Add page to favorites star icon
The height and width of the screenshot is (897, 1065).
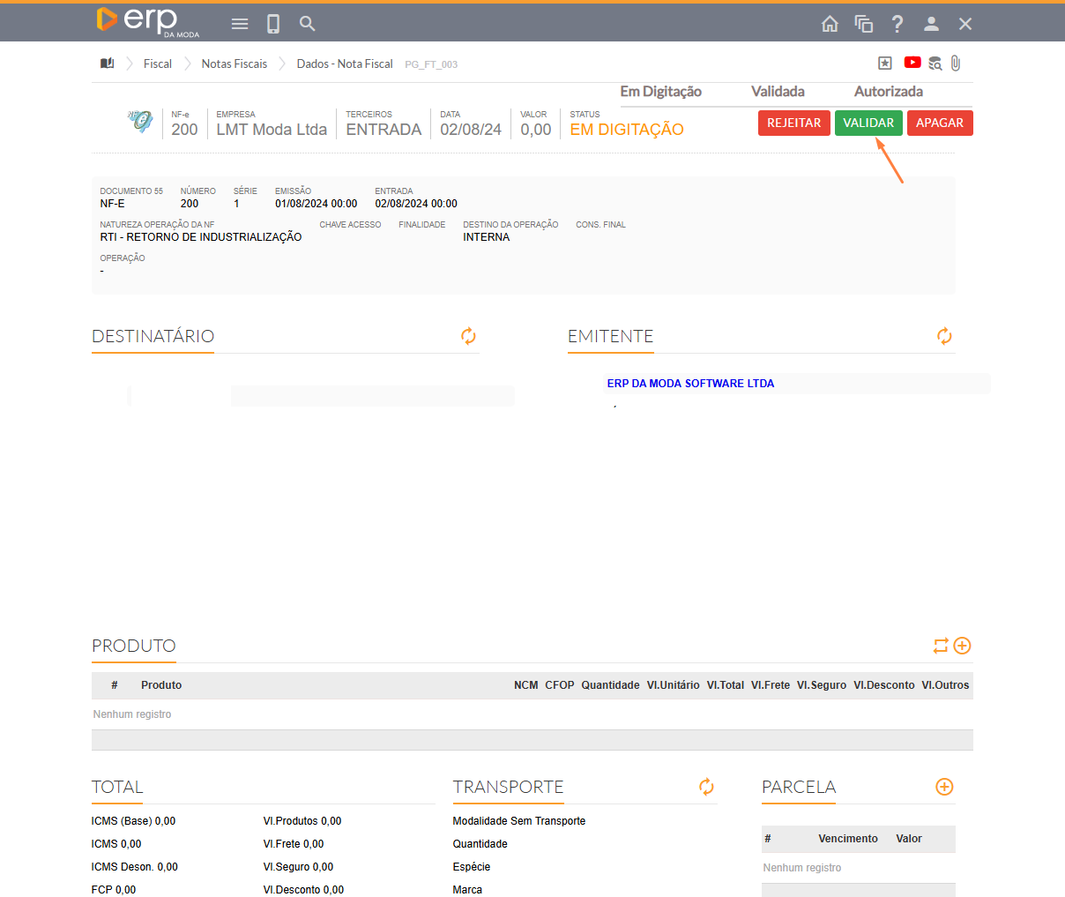click(x=885, y=63)
